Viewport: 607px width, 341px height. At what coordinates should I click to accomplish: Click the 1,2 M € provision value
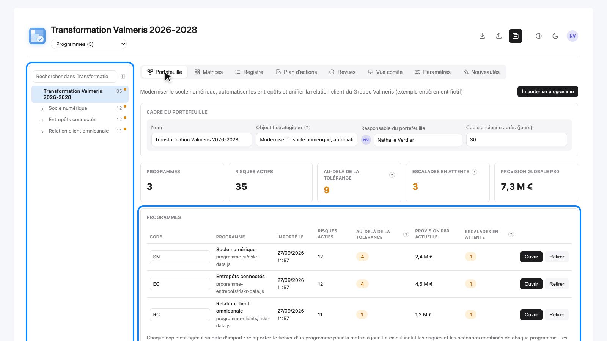coord(423,314)
